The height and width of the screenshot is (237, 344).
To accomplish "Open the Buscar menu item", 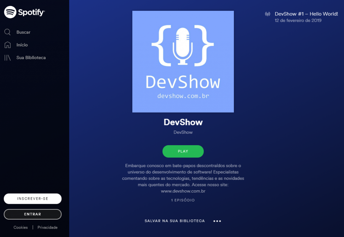I will [24, 32].
